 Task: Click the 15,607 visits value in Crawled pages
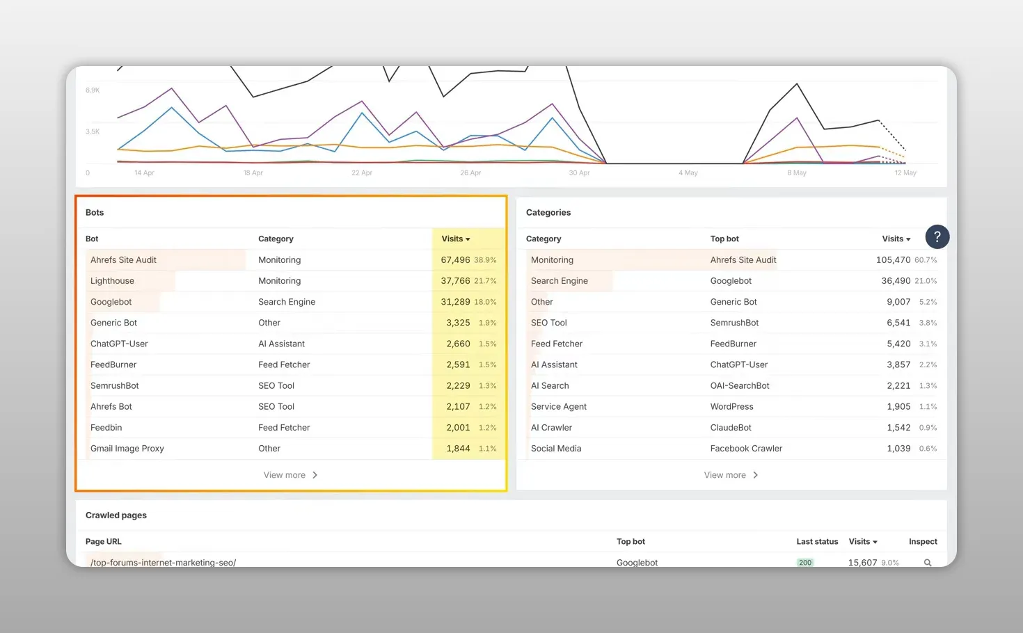[862, 563]
